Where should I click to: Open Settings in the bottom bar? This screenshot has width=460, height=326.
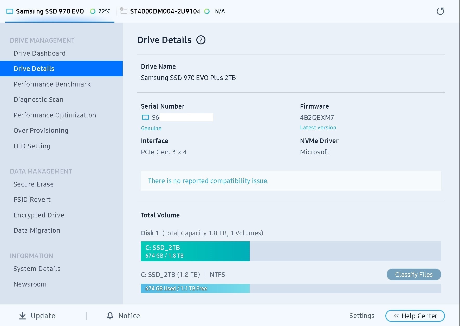[x=362, y=316]
